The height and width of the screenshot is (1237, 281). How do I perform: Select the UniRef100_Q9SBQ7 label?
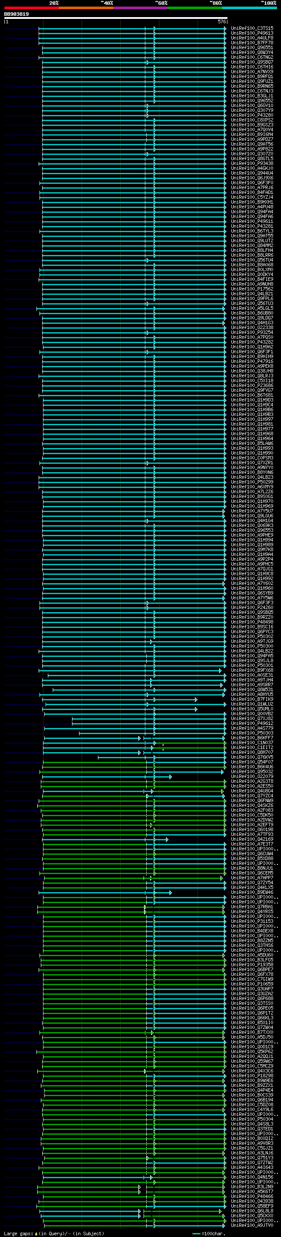pyautogui.click(x=252, y=62)
